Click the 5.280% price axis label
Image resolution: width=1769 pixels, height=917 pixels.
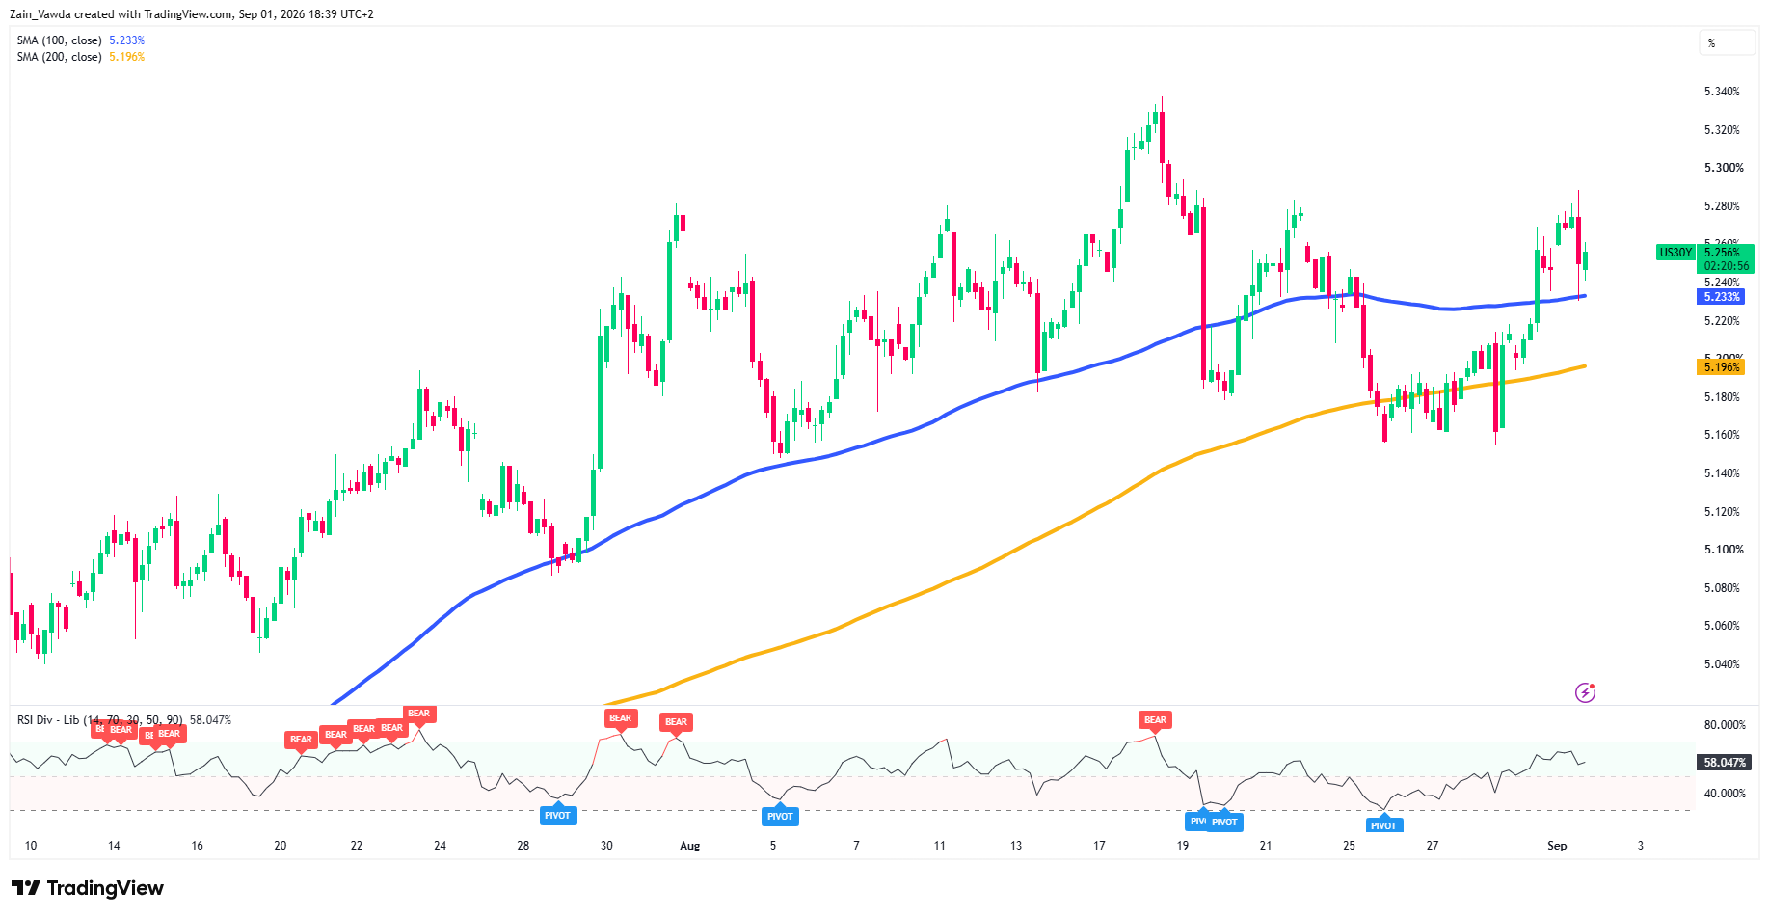[1723, 206]
